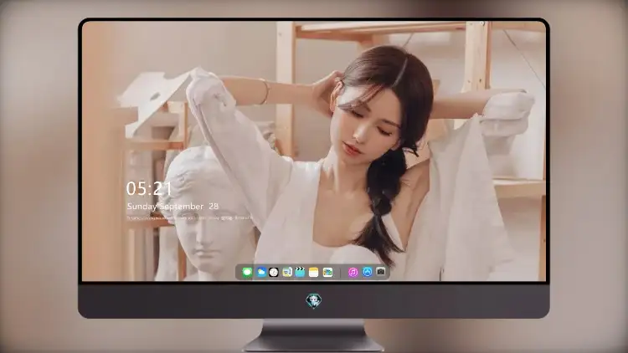Click the Sunday September 28 date text
The height and width of the screenshot is (353, 628).
172,206
